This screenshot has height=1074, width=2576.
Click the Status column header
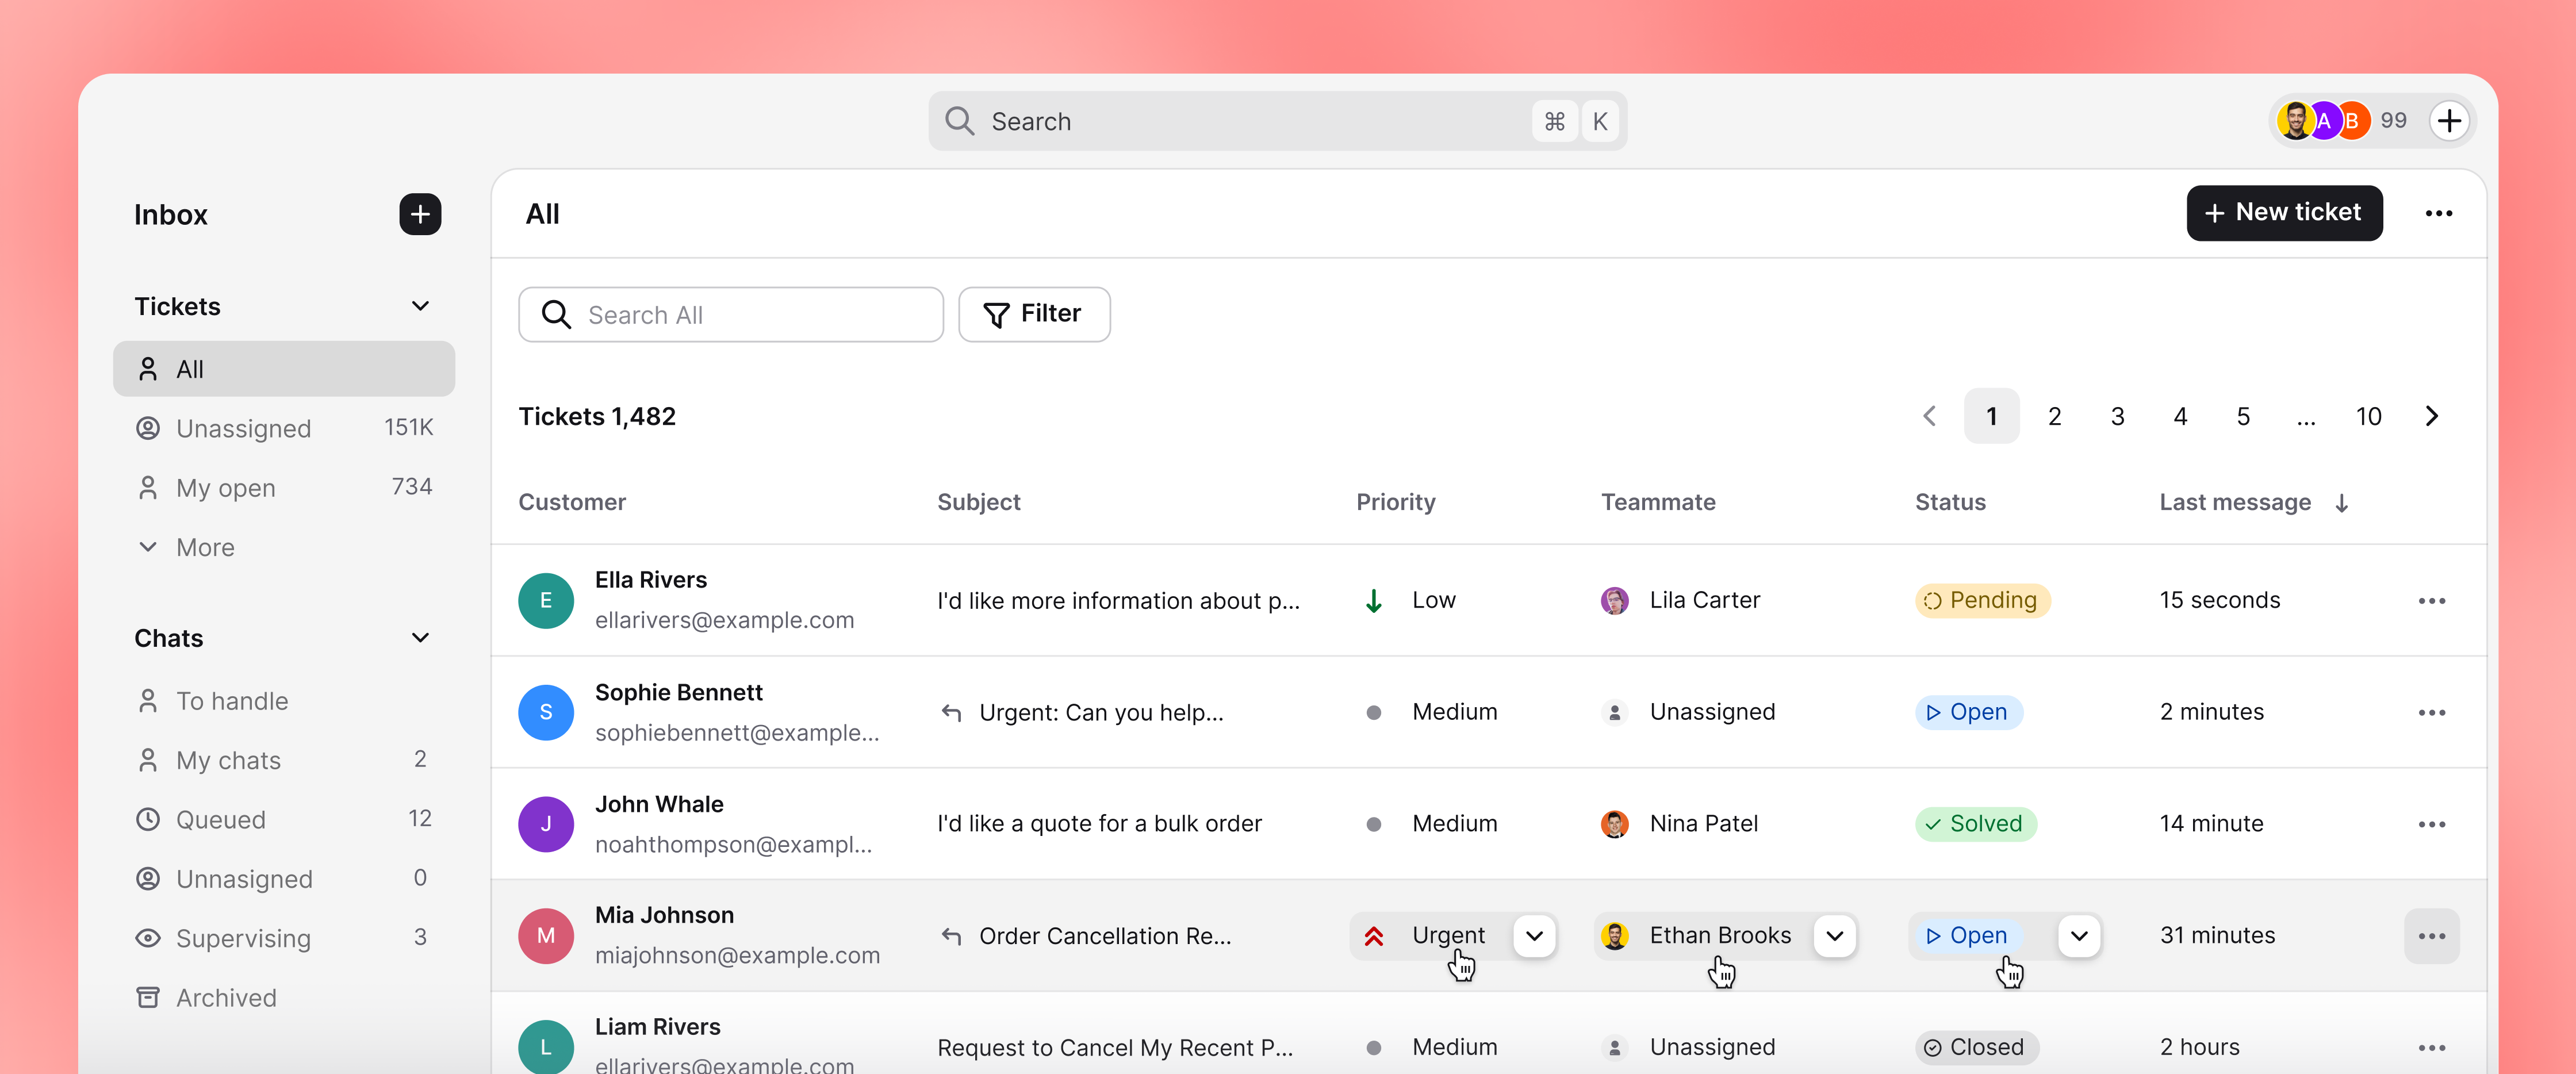1950,502
